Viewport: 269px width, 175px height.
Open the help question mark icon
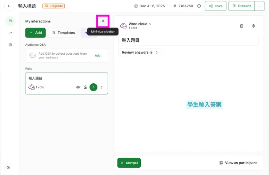[x=8, y=167]
